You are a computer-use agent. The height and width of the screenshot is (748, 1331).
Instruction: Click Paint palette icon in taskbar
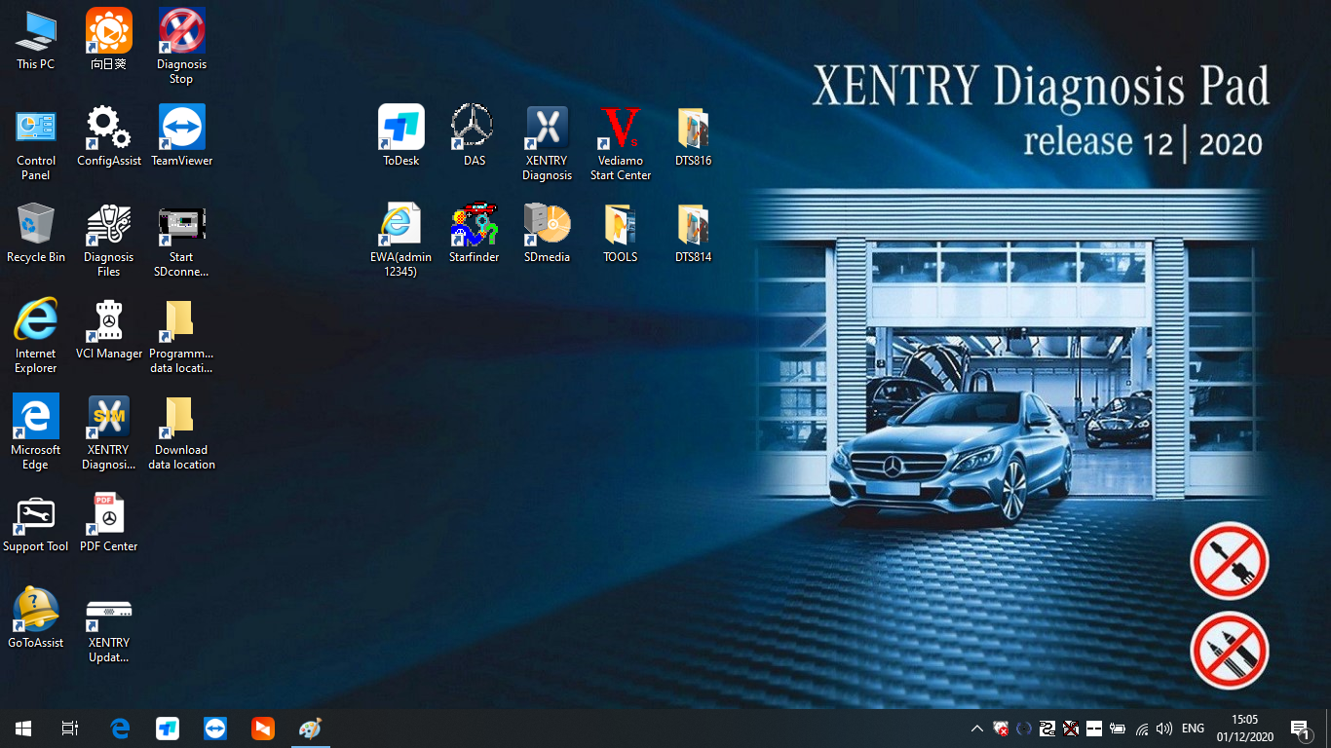(310, 729)
